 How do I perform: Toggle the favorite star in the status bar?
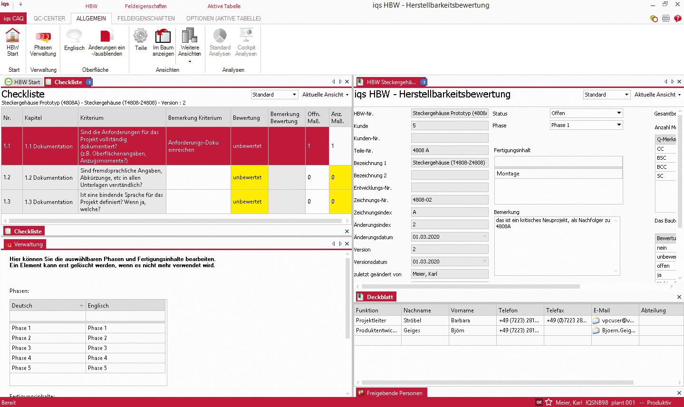548,402
